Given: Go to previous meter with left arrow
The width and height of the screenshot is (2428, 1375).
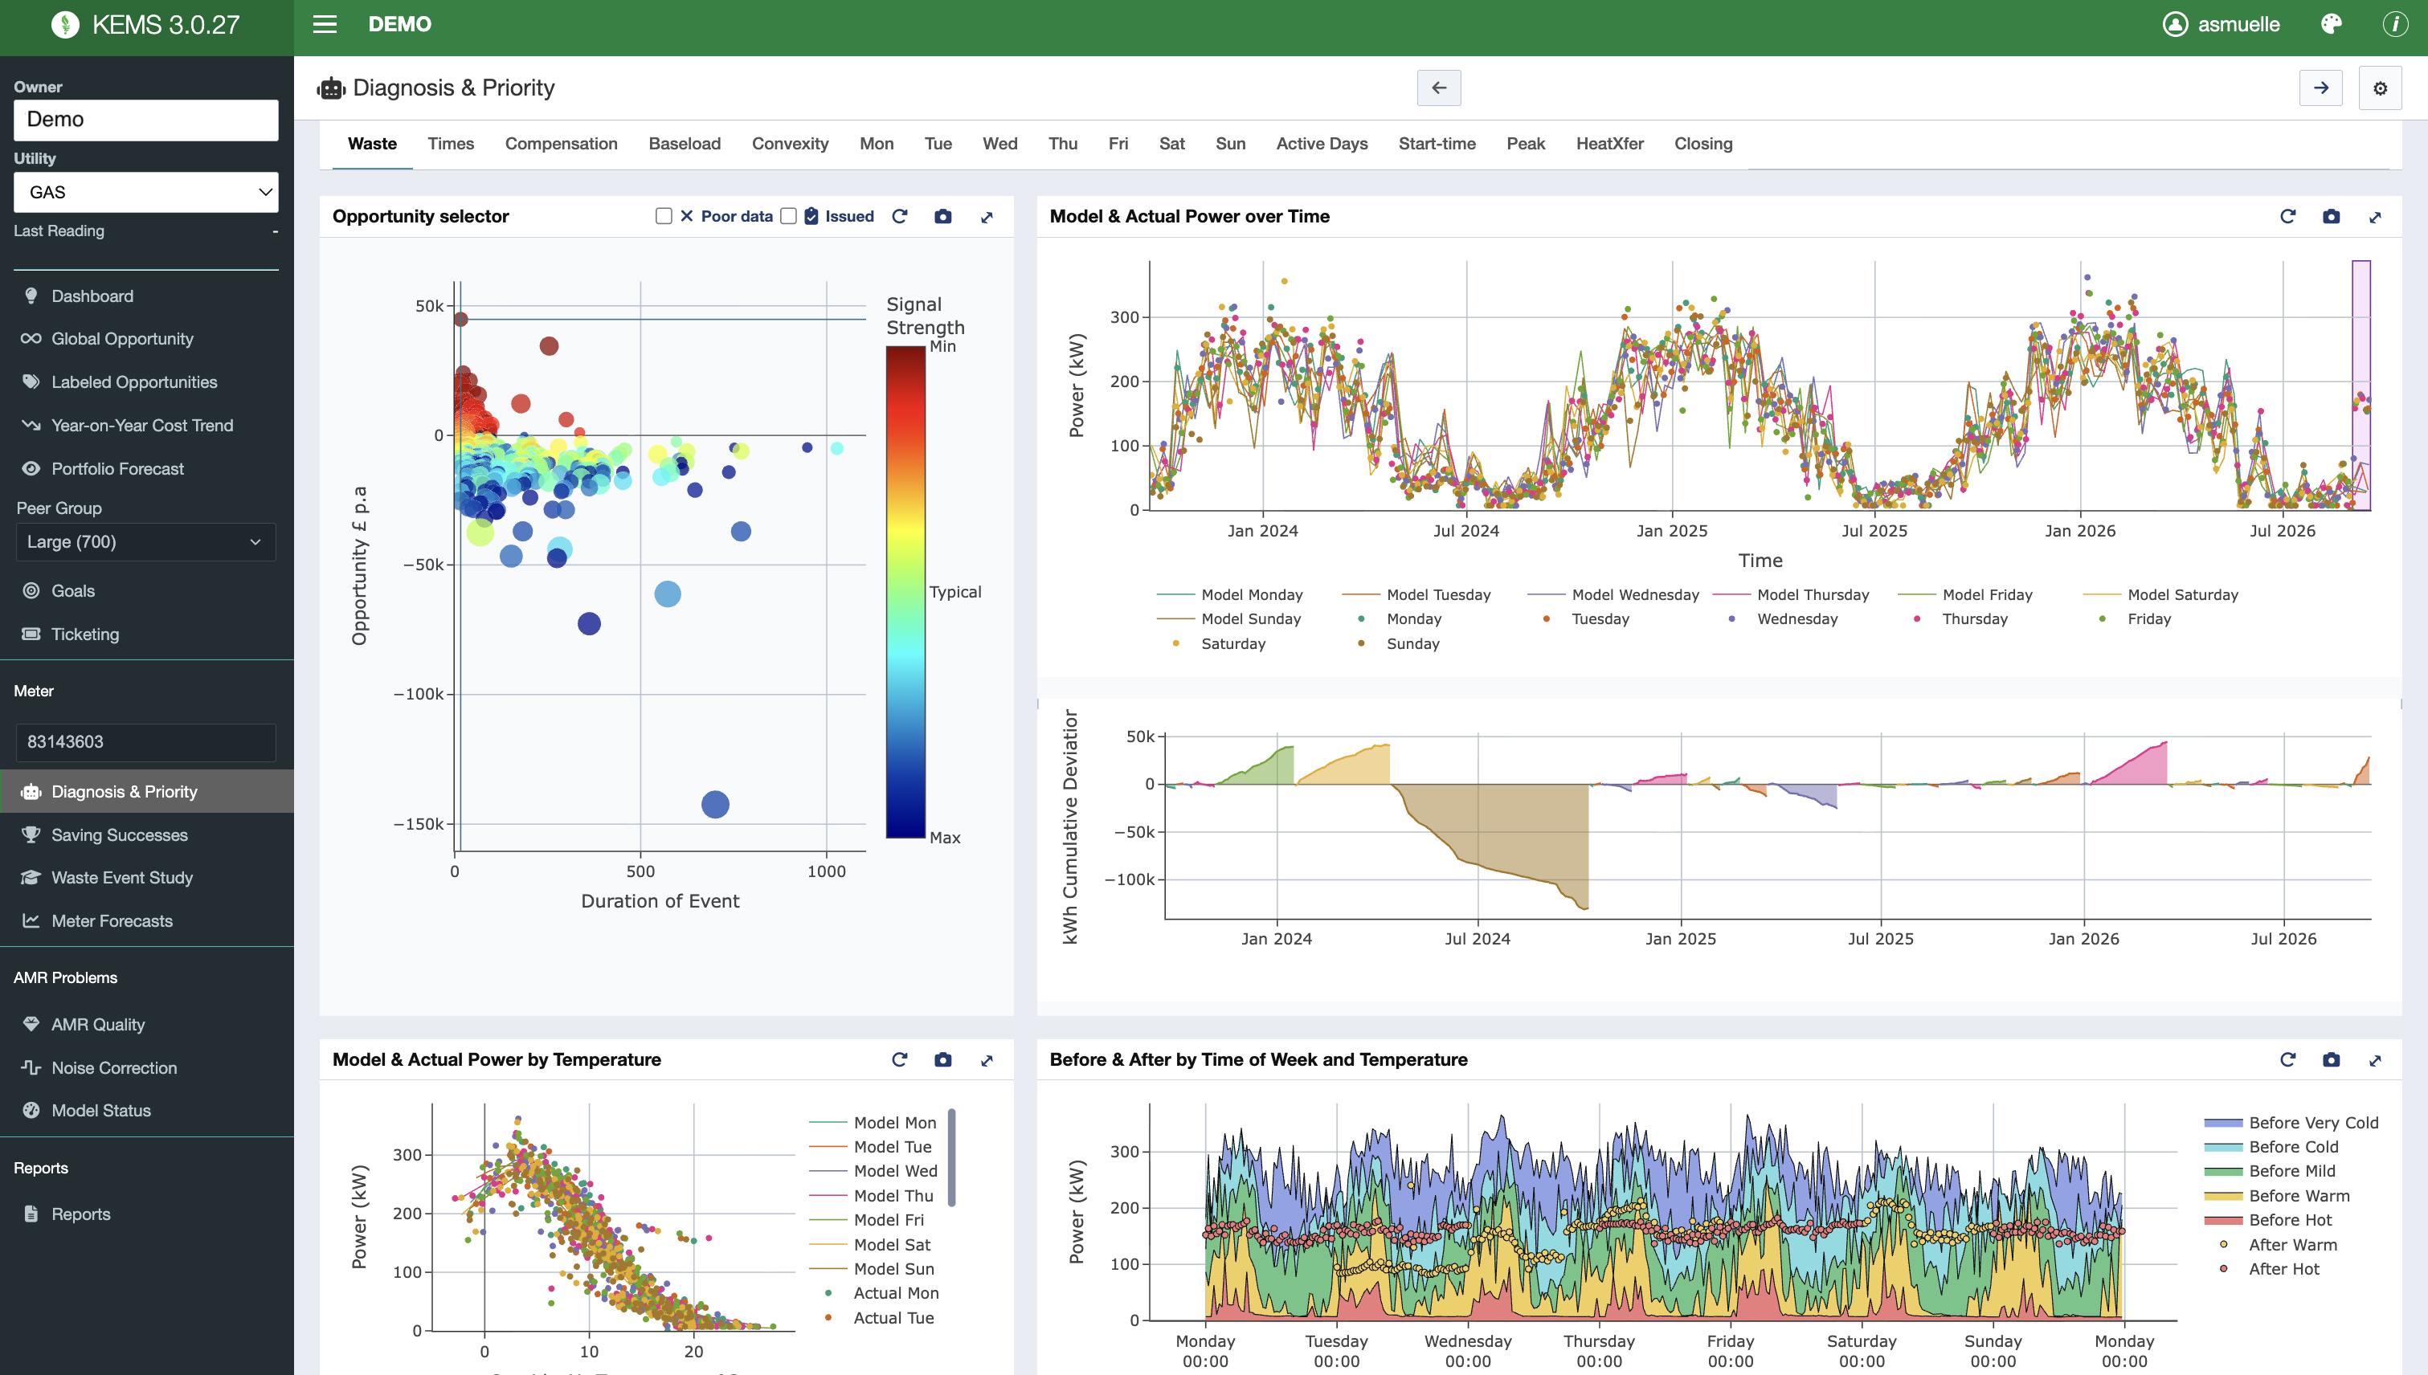Looking at the screenshot, I should click(1439, 88).
